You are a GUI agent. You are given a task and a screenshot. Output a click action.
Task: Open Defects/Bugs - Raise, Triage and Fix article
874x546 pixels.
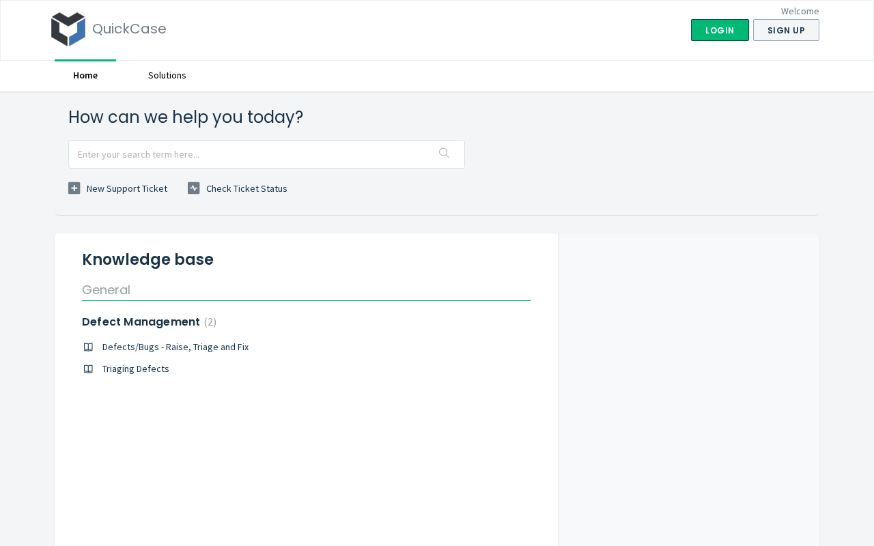coord(175,347)
